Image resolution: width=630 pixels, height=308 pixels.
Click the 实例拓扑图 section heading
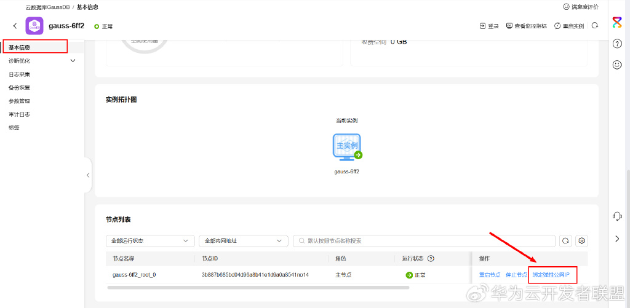coord(121,100)
